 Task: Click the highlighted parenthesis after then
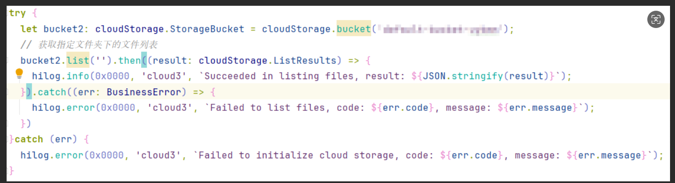coord(144,61)
